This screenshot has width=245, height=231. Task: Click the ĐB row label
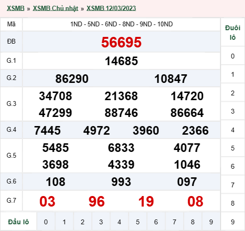tap(11, 42)
